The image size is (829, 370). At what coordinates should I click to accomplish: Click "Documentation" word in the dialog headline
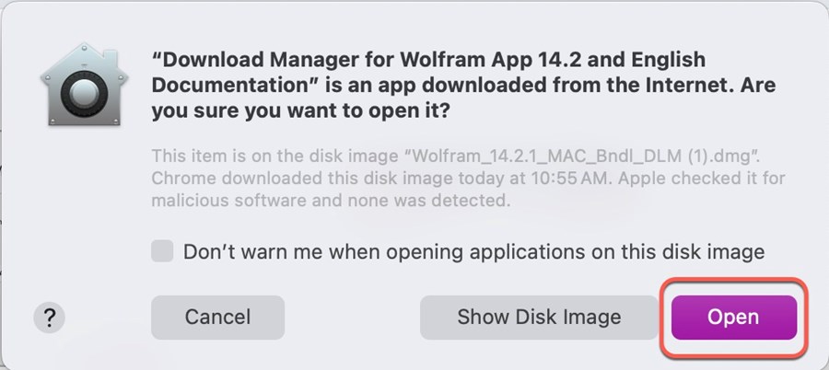(x=235, y=85)
